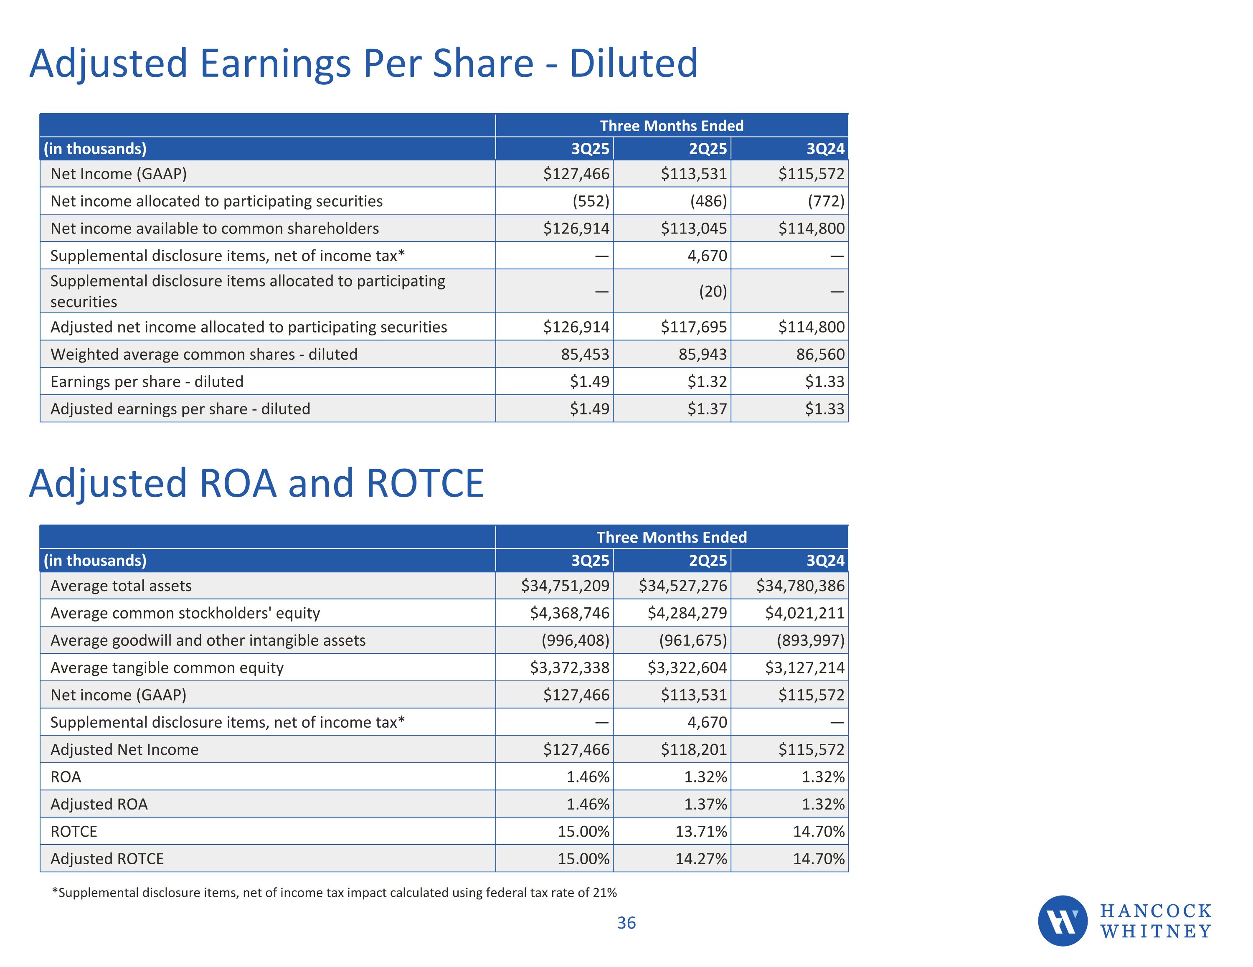This screenshot has height=967, width=1253.
Task: Click the supplemental disclosure footnote text
Action: click(334, 892)
